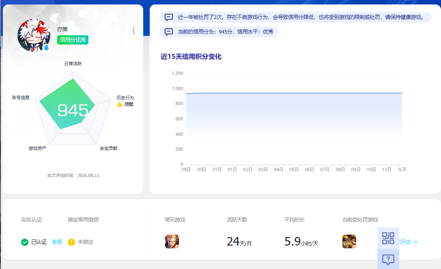Screen dimensions: 441x269
Task: Click the user avatar picture
Action: tap(34, 35)
